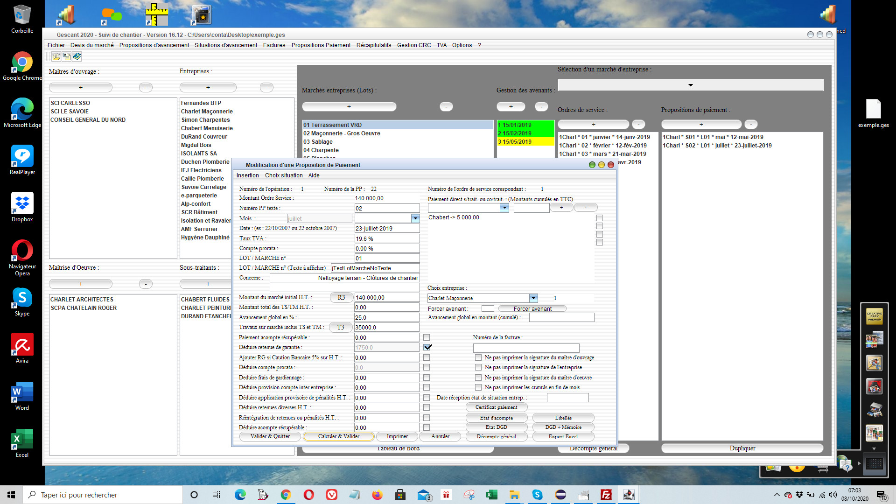Screen dimensions: 896x504
Task: Open the Avira desktop shortcut
Action: tap(22, 349)
